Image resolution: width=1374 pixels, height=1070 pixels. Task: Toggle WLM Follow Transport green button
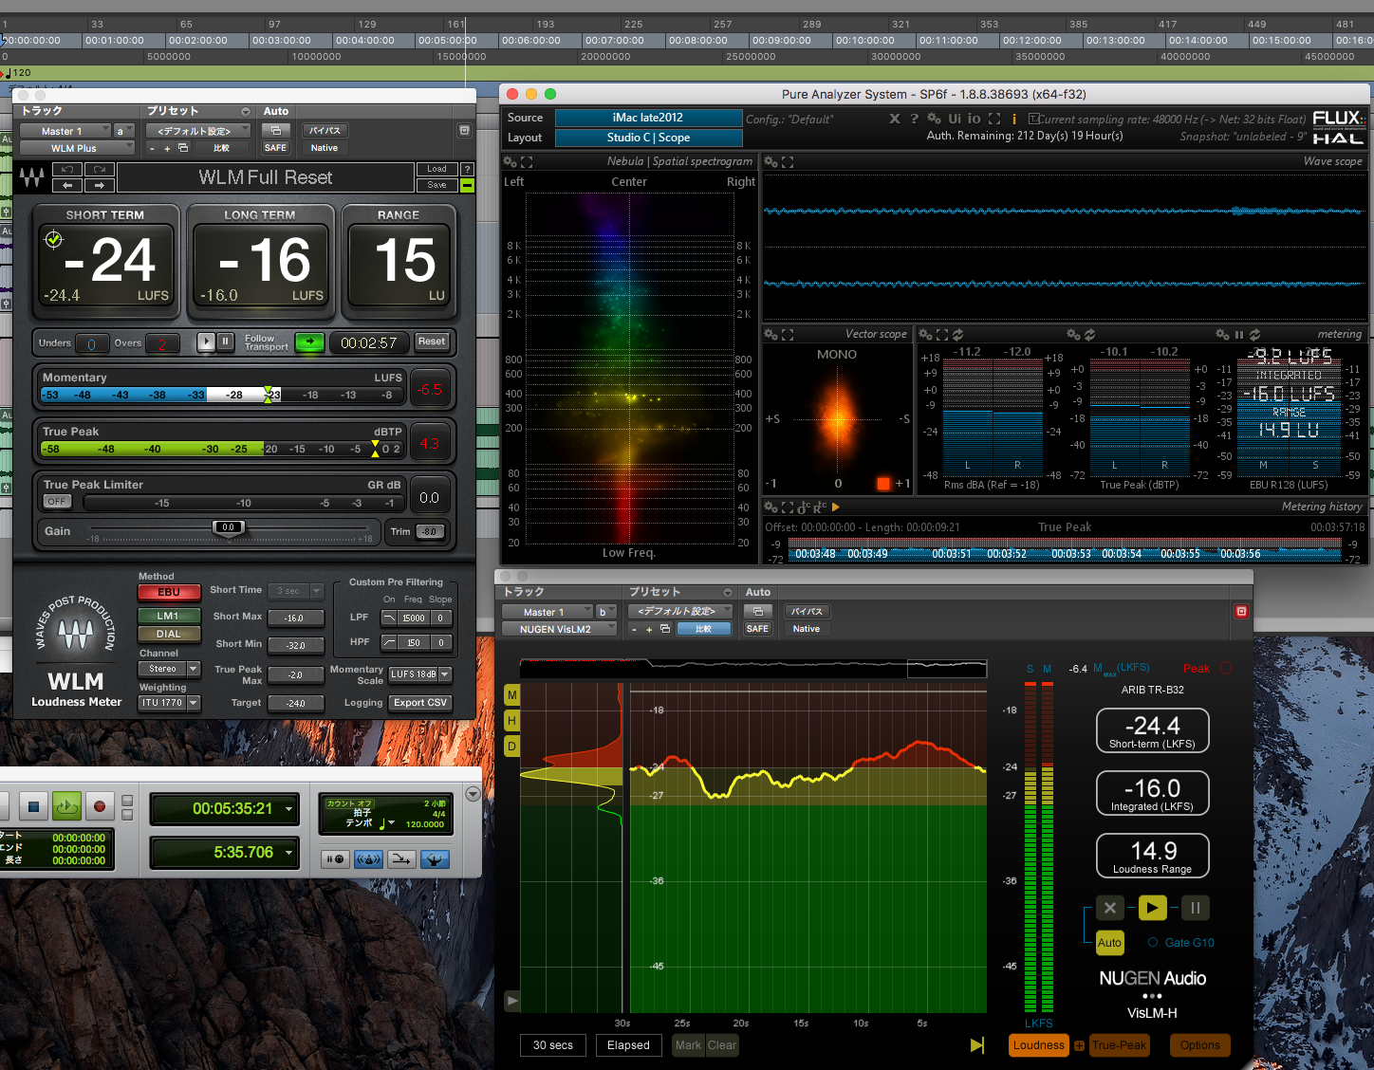point(309,341)
